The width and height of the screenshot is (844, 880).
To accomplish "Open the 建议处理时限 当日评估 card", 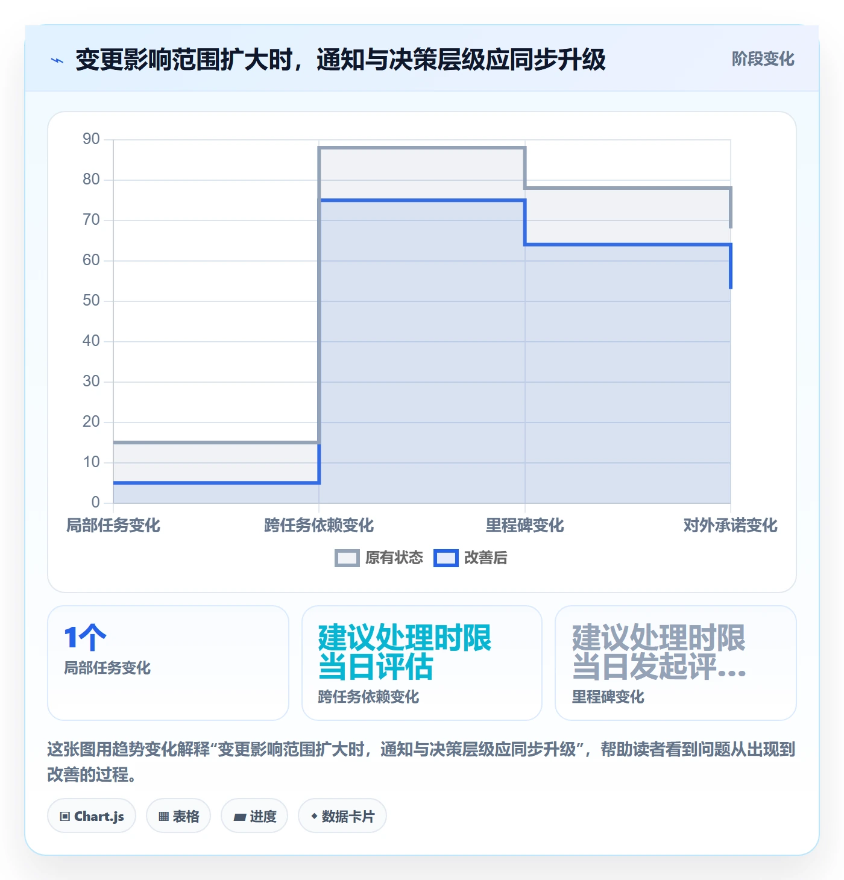I will pos(422,663).
